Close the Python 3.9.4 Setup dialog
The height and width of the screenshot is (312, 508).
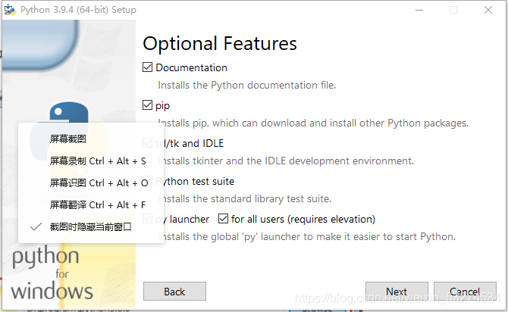[488, 10]
